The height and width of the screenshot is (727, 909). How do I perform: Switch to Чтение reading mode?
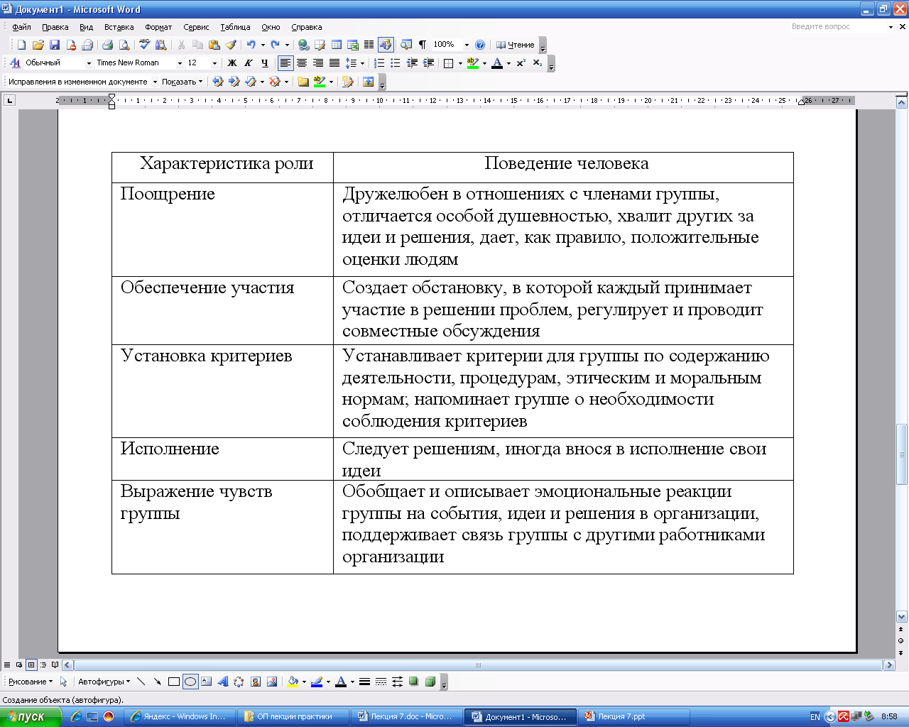point(516,45)
